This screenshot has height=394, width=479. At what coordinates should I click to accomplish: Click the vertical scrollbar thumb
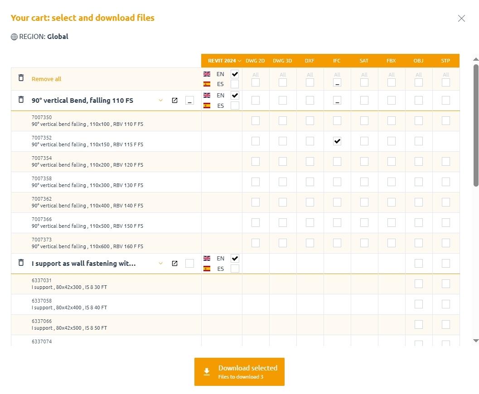pyautogui.click(x=476, y=125)
